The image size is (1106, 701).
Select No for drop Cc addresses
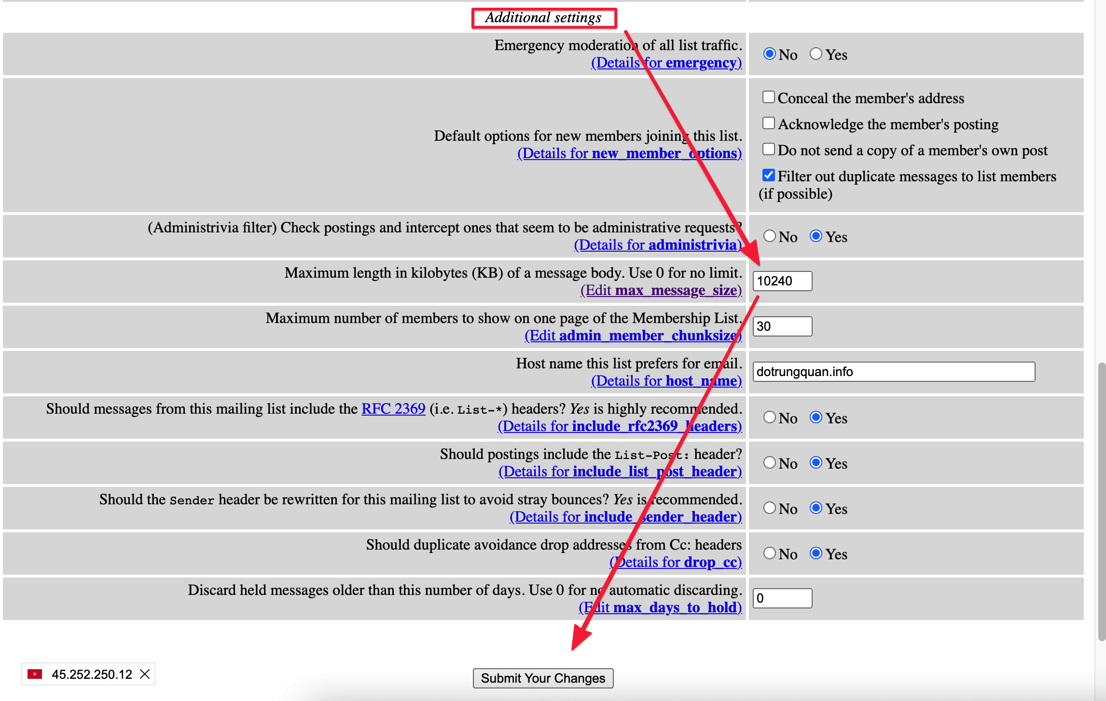(x=770, y=553)
